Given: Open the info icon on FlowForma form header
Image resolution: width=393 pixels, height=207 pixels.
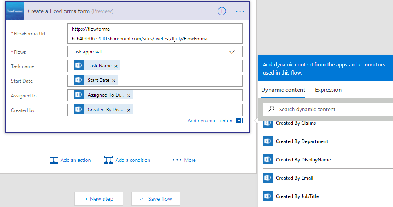Looking at the screenshot, I should click(222, 11).
